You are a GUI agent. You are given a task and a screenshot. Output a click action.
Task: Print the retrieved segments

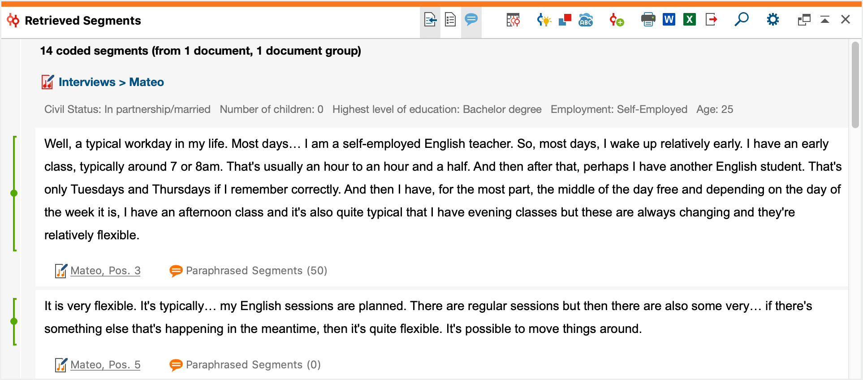tap(648, 20)
